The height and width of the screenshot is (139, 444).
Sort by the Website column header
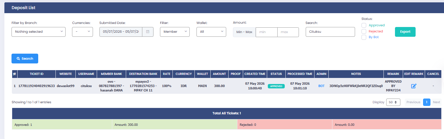[x=66, y=74]
